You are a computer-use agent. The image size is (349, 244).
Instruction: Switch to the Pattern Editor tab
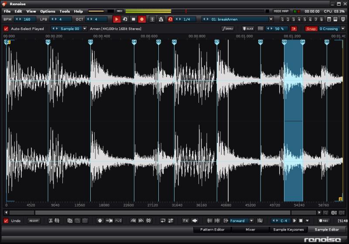pyautogui.click(x=212, y=230)
